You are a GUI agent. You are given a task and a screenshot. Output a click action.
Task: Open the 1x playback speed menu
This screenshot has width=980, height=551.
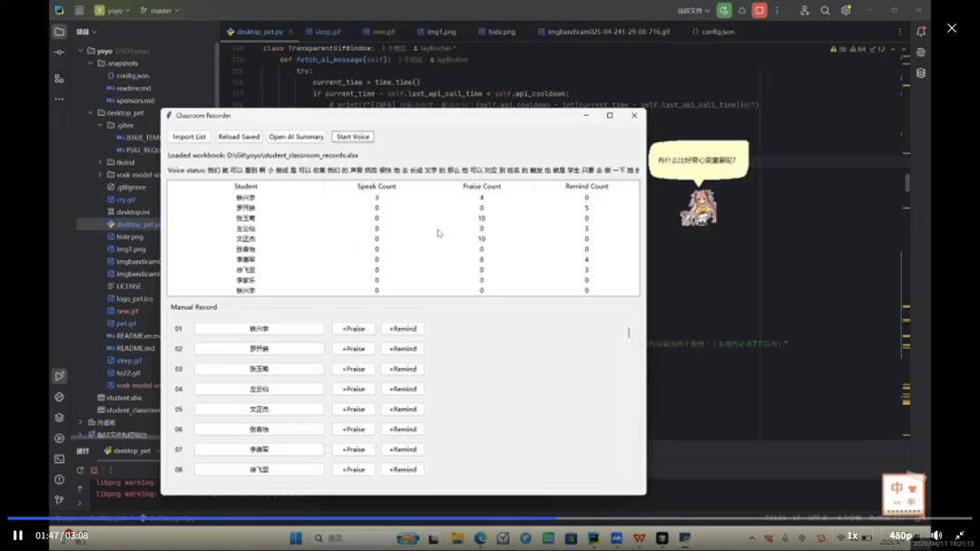pyautogui.click(x=852, y=536)
